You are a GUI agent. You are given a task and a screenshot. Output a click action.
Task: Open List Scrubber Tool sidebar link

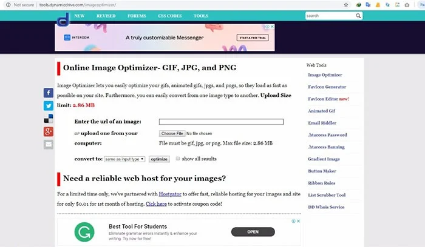(327, 195)
